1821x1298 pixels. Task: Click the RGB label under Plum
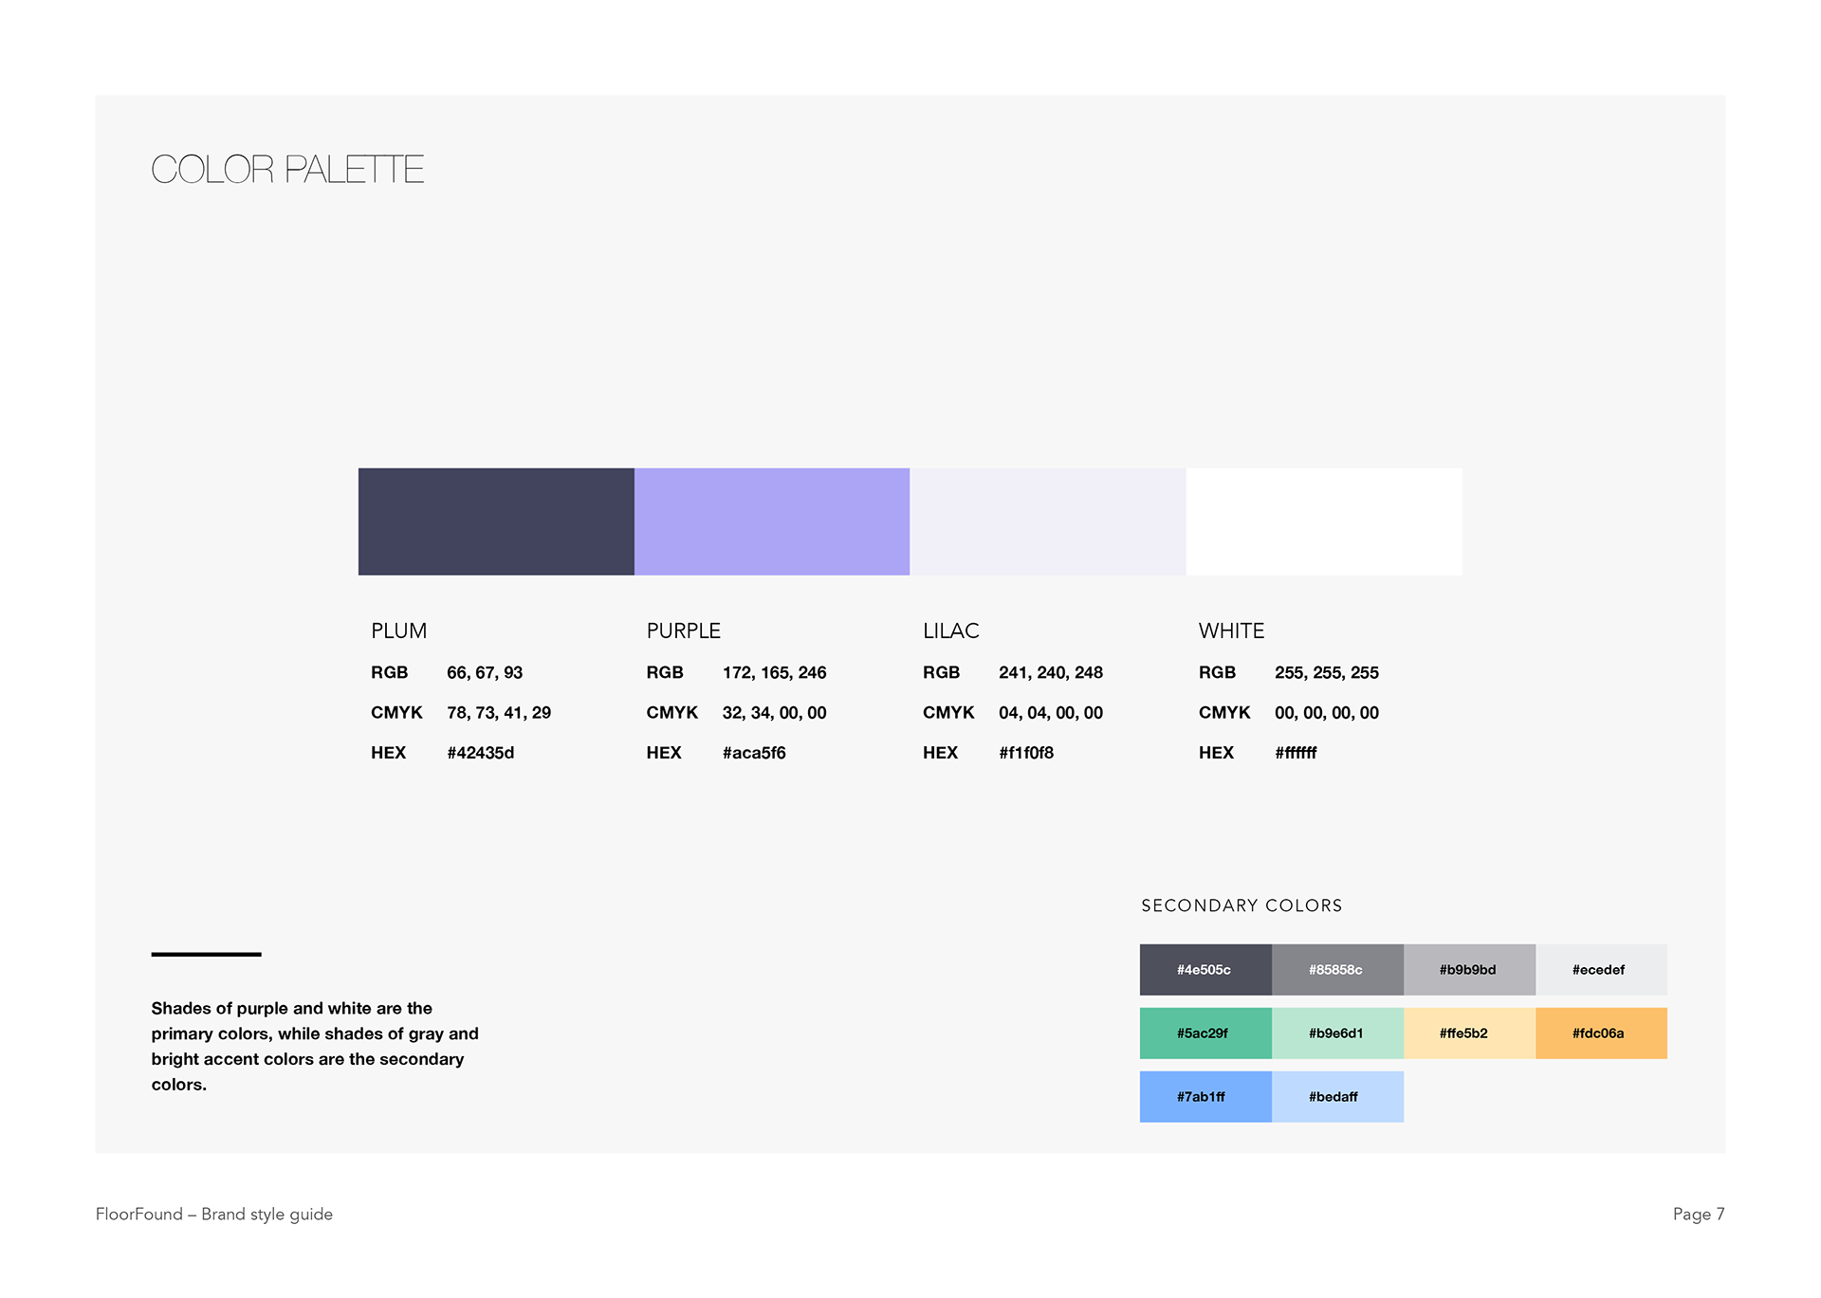(389, 672)
